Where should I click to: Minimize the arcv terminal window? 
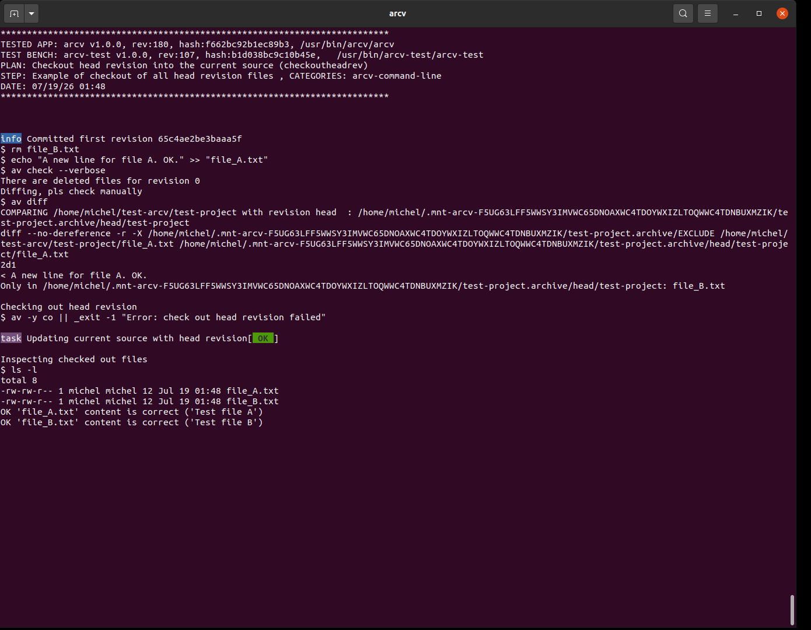(x=736, y=13)
